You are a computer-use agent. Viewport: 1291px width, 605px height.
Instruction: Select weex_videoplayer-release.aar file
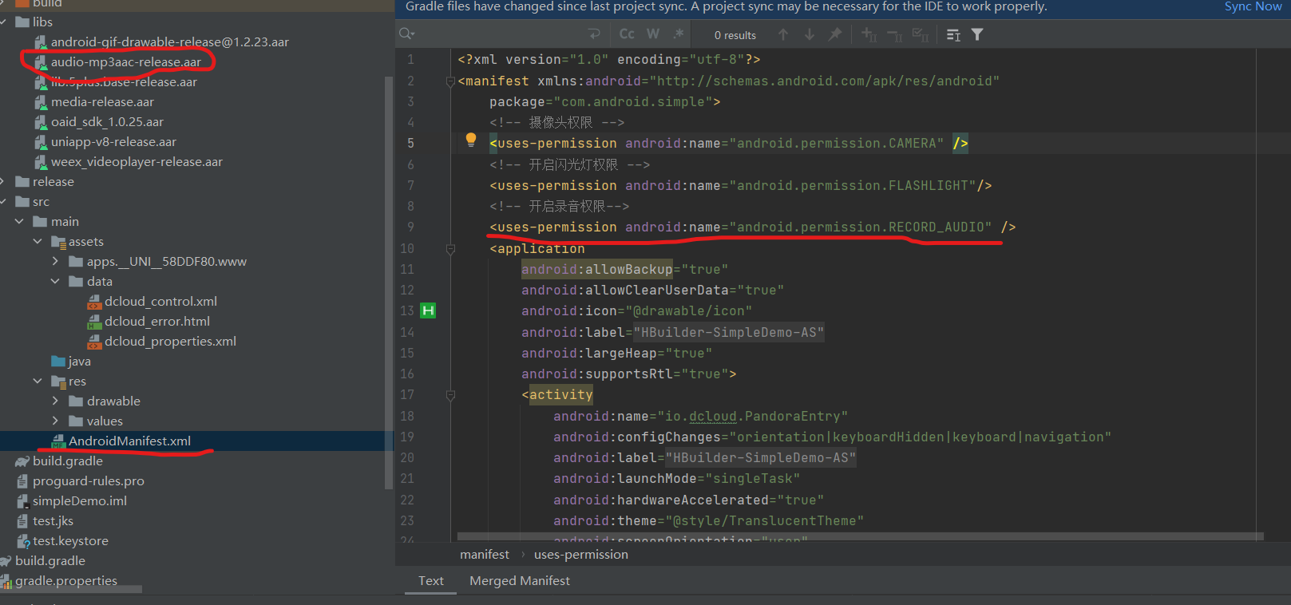click(137, 162)
